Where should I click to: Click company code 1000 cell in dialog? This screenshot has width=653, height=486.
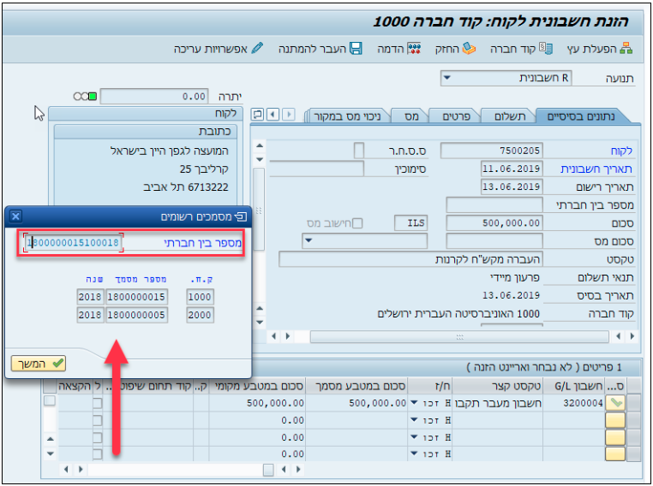coord(200,297)
